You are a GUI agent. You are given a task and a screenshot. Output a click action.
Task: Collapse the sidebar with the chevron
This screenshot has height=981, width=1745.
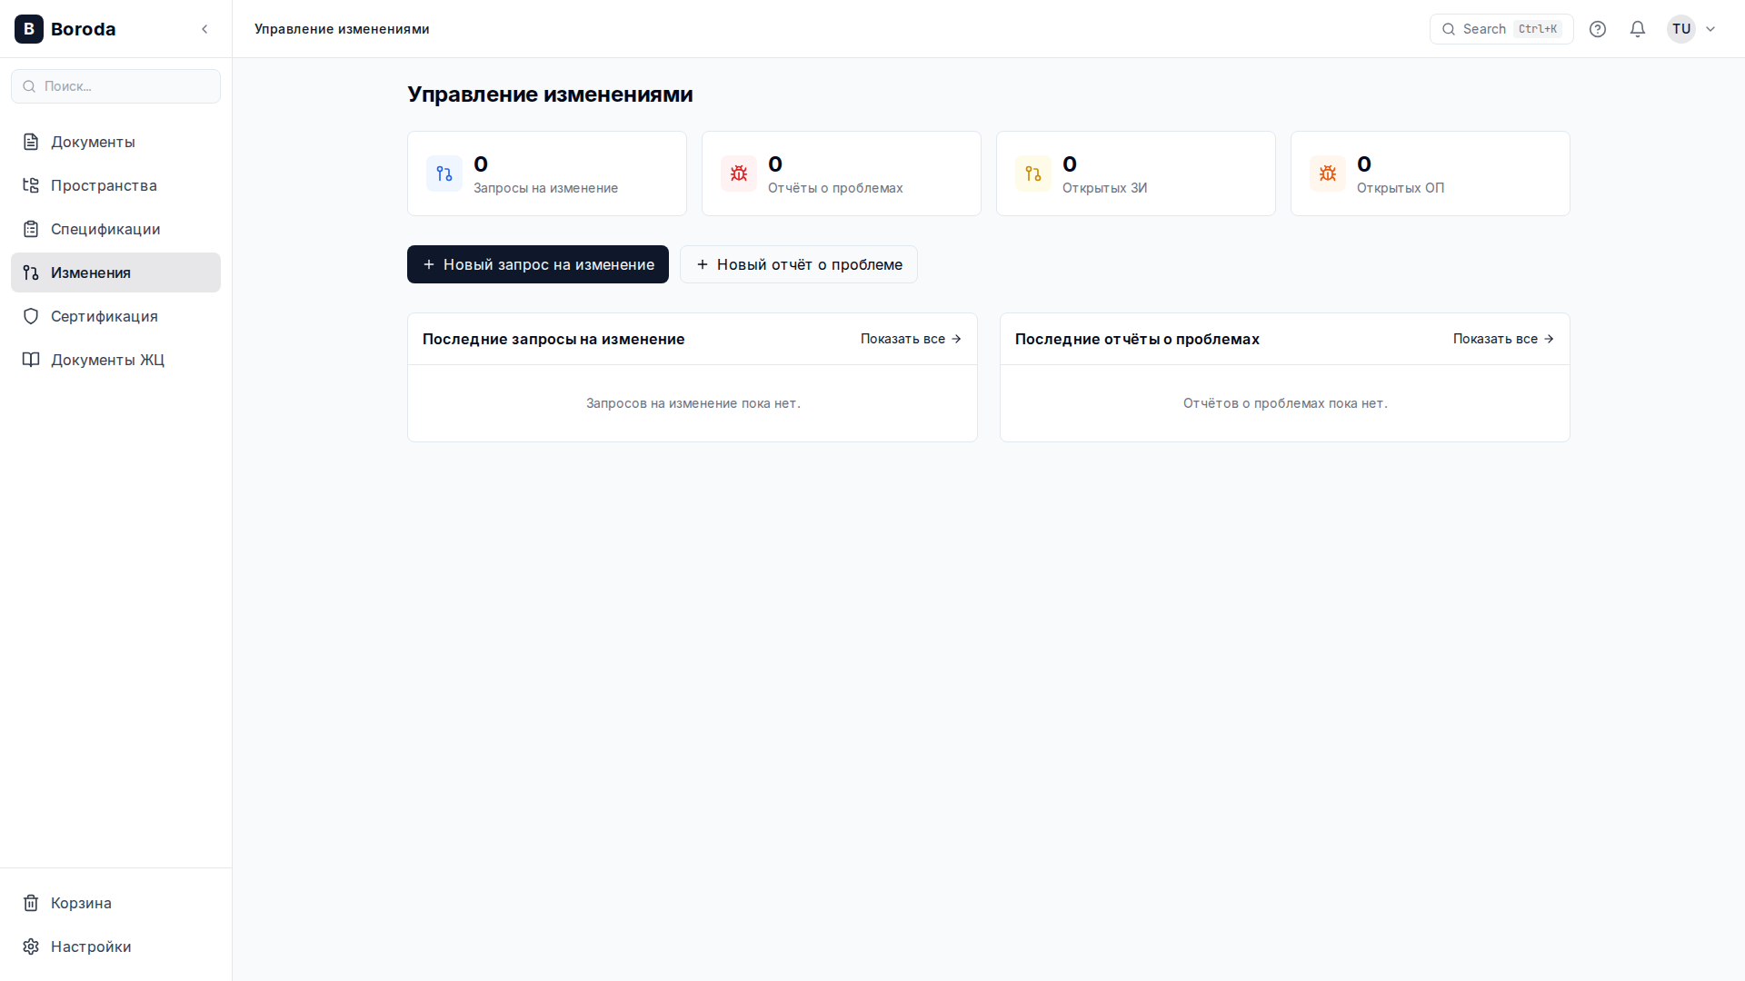pos(204,29)
